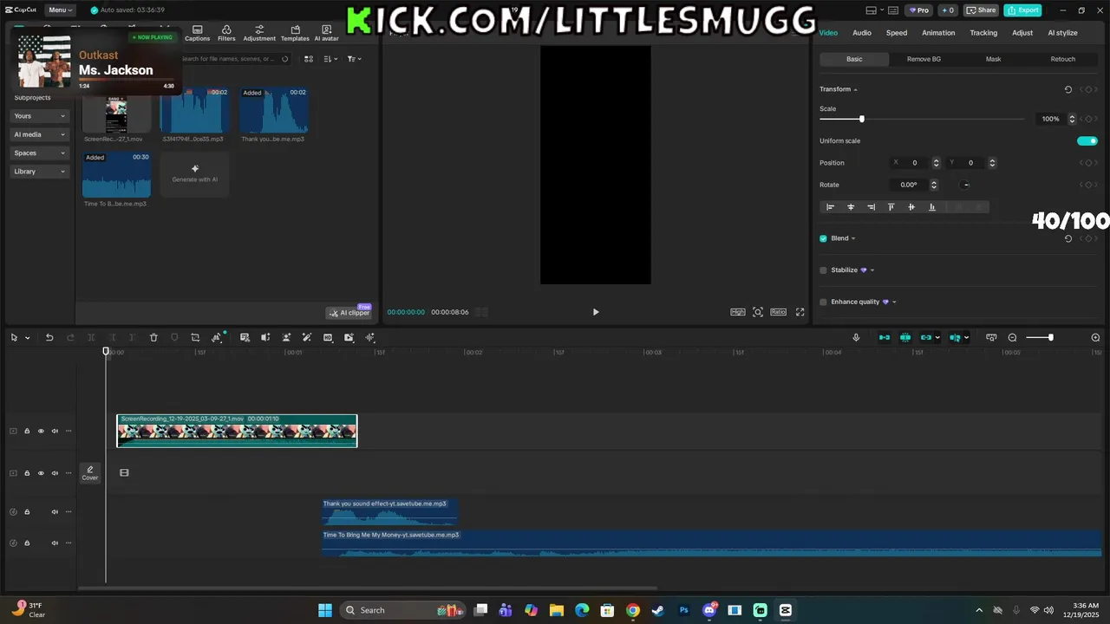Switch to the Speed tab

point(897,33)
